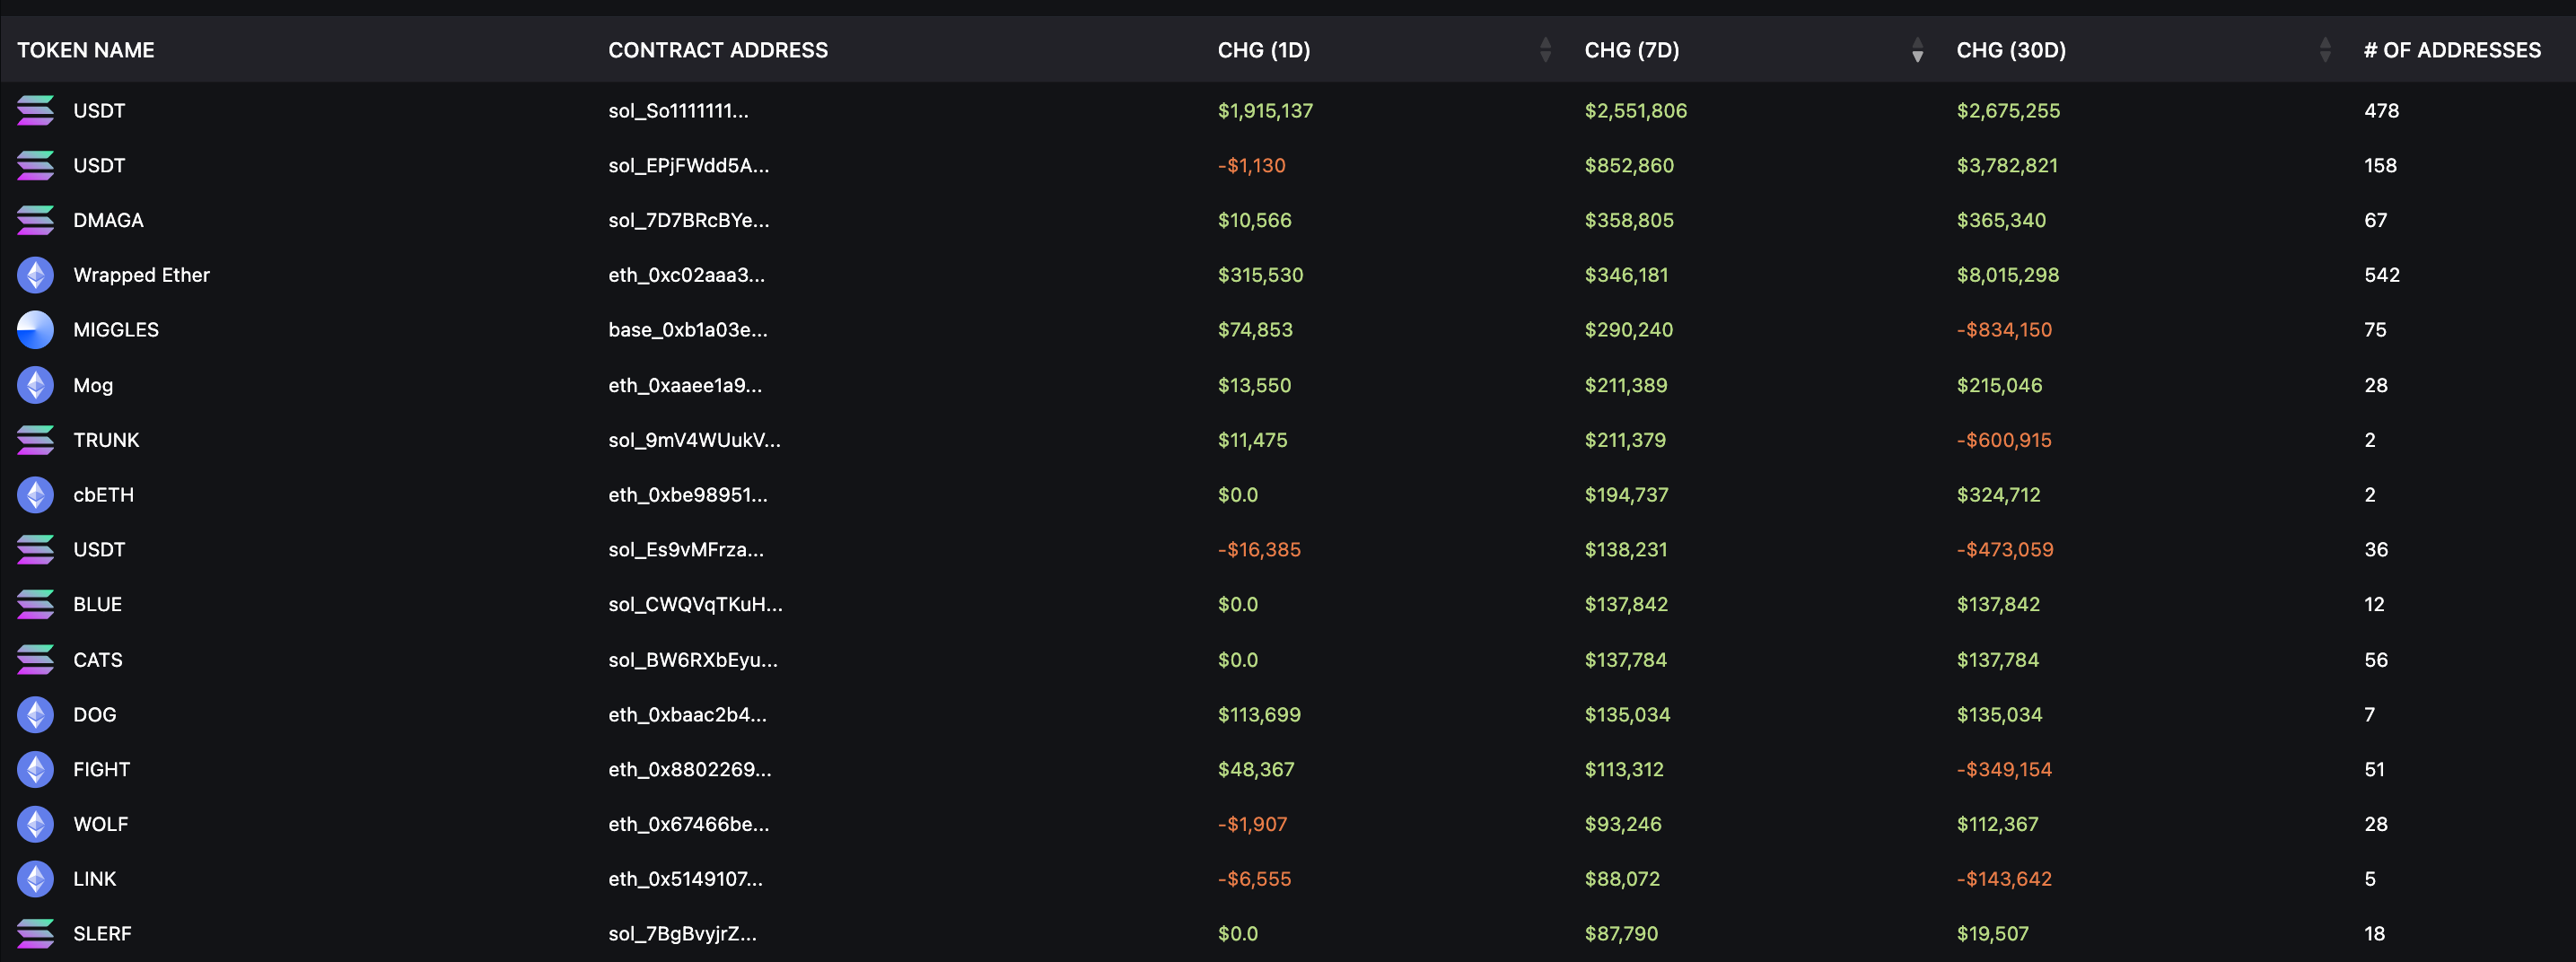Viewport: 2576px width, 962px height.
Task: Sort by CHG (7D) using its sort arrows
Action: 1917,50
